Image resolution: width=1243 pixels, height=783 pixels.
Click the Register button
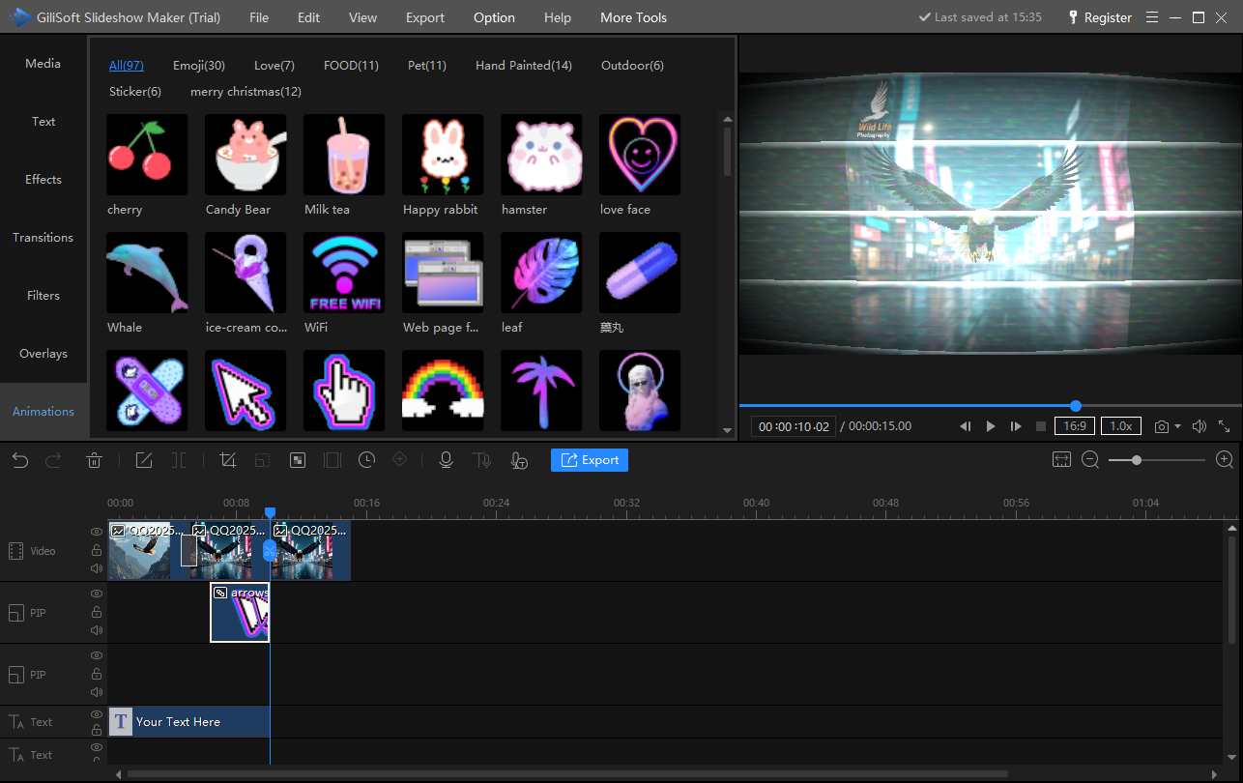(1100, 17)
